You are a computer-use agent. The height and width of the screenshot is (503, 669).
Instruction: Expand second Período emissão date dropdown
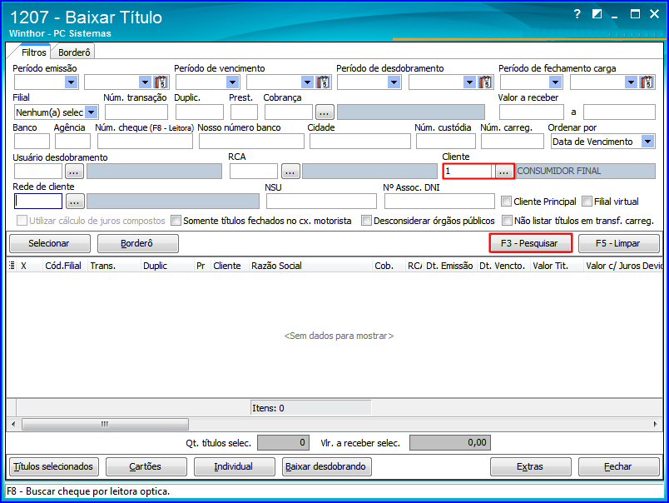click(x=145, y=82)
